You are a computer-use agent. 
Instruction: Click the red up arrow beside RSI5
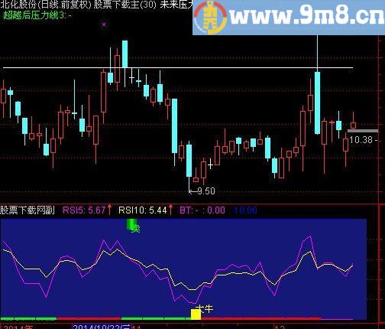tap(109, 210)
